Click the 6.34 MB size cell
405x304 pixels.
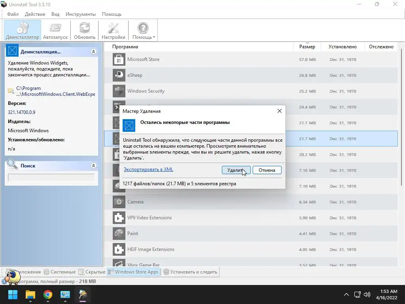307,202
